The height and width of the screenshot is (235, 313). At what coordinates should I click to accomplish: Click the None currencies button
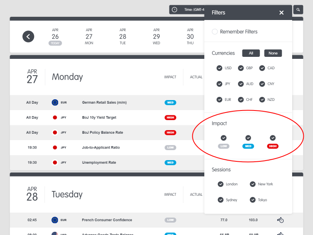point(273,53)
